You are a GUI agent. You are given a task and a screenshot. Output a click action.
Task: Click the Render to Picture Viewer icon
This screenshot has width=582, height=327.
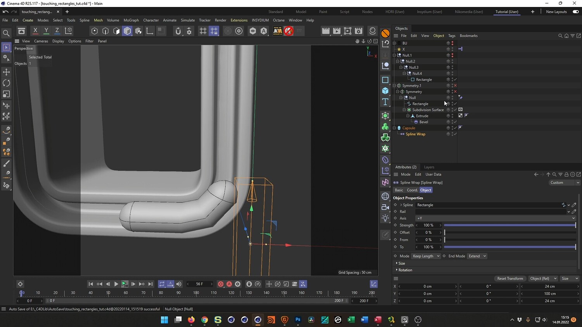tap(337, 31)
